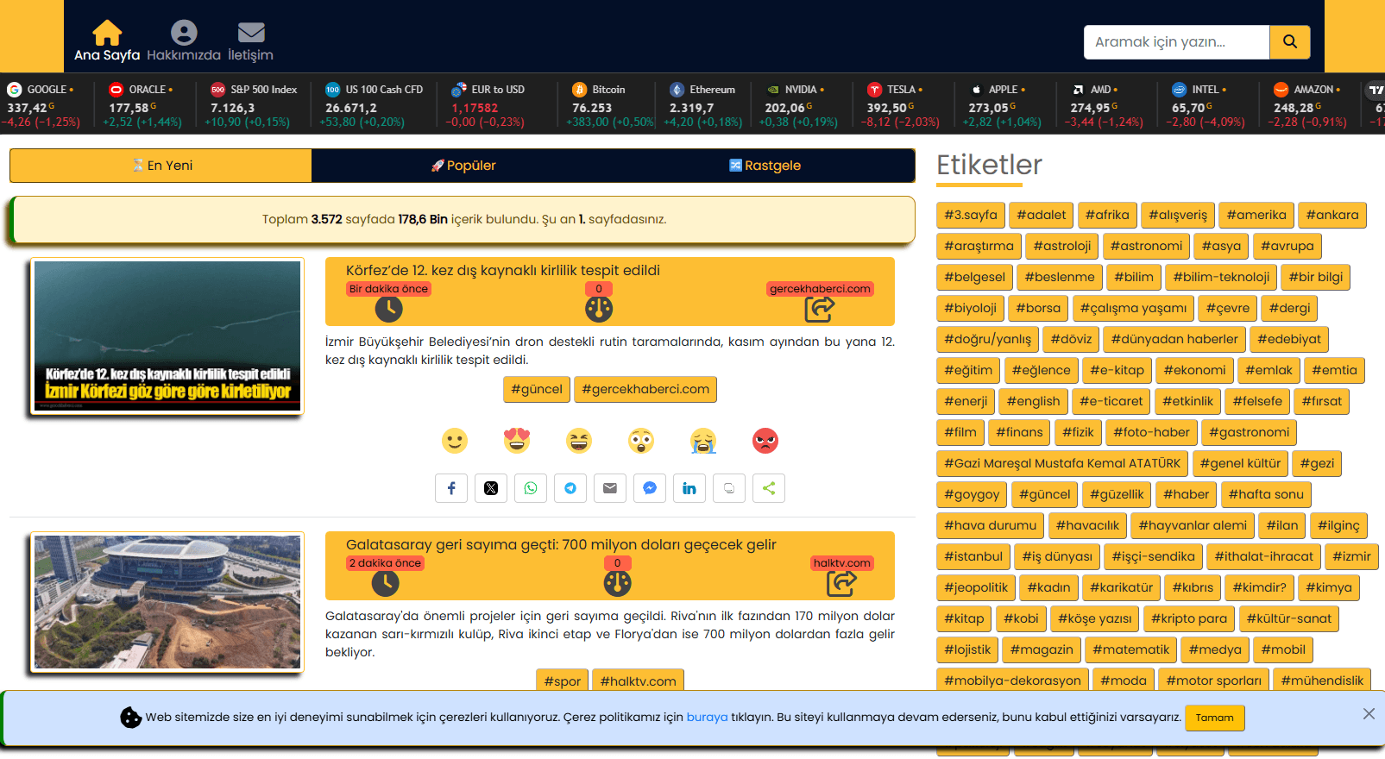Image resolution: width=1385 pixels, height=759 pixels.
Task: Click into the 'Aramak için yazın' search field
Action: tap(1176, 41)
